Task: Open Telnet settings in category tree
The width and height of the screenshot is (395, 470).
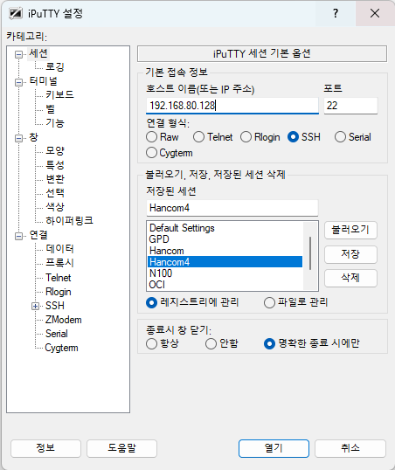Action: 59,278
